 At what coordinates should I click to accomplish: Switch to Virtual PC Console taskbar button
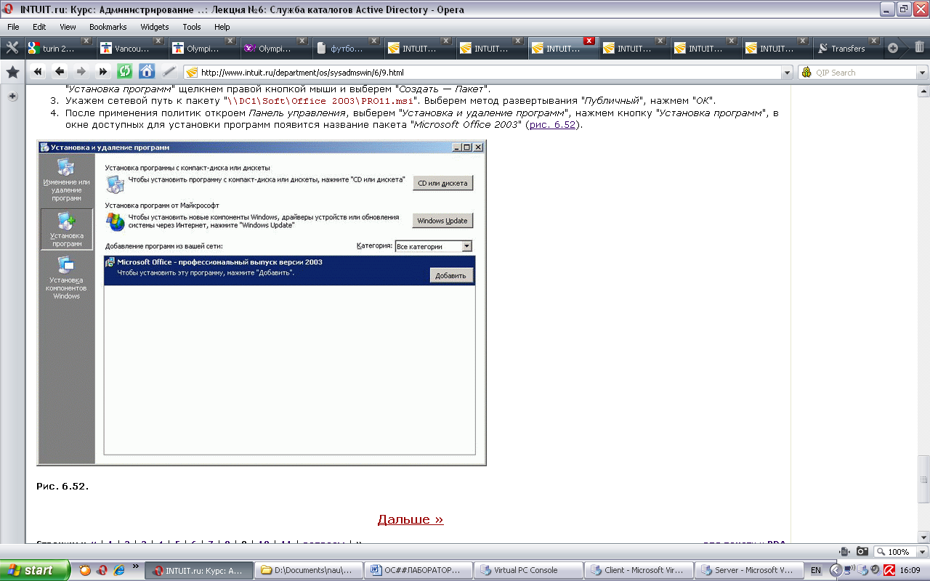pos(527,570)
